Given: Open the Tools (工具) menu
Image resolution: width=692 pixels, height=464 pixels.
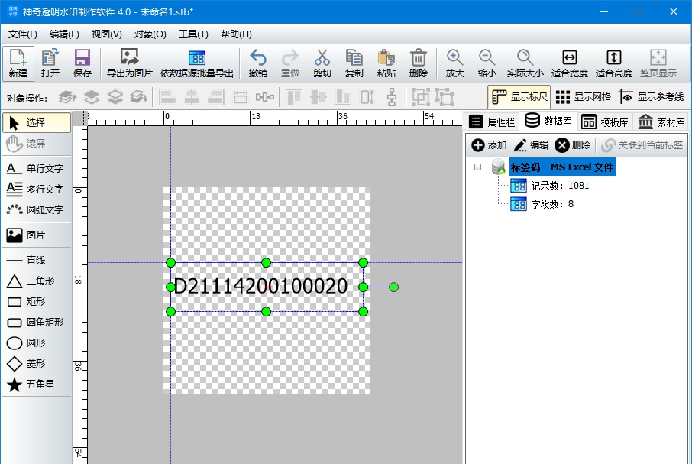Looking at the screenshot, I should click(193, 34).
